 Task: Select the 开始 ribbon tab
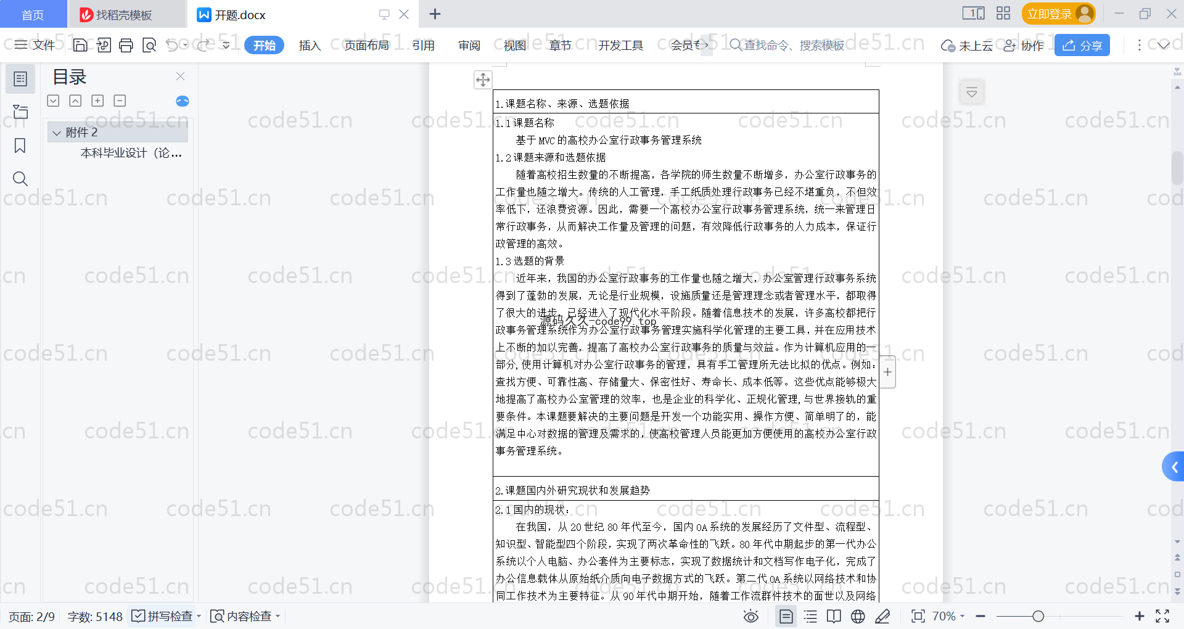click(x=264, y=45)
